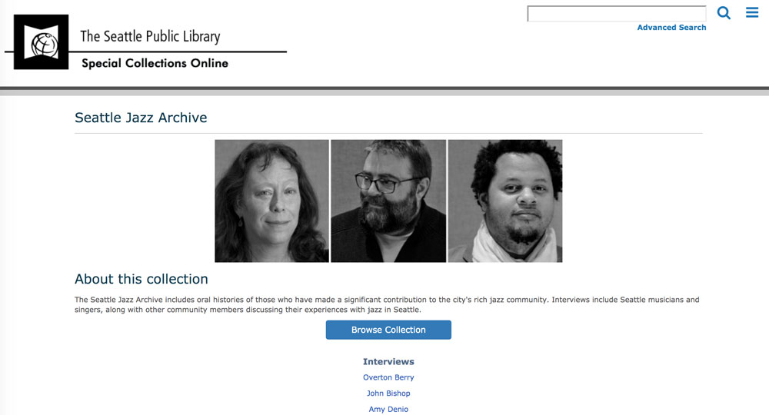Image resolution: width=769 pixels, height=415 pixels.
Task: Focus the search text field
Action: click(x=617, y=14)
